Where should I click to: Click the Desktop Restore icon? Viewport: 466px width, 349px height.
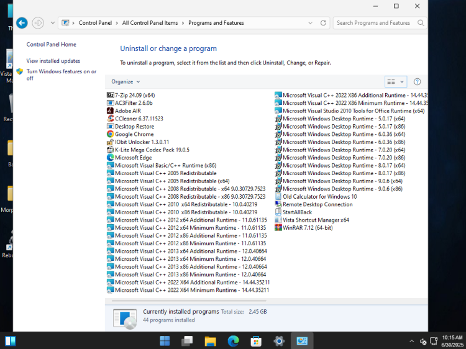110,126
